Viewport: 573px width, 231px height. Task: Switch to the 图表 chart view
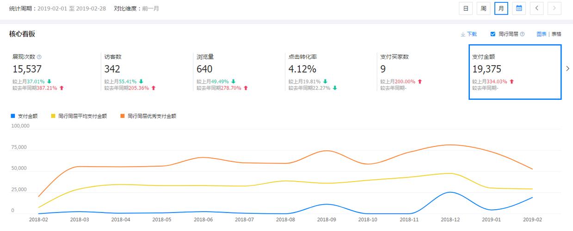point(542,34)
